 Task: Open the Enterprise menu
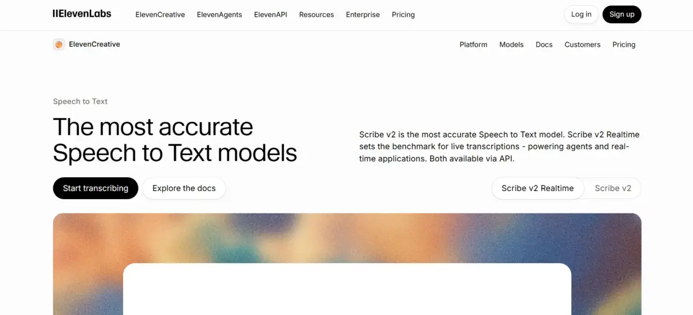click(363, 14)
